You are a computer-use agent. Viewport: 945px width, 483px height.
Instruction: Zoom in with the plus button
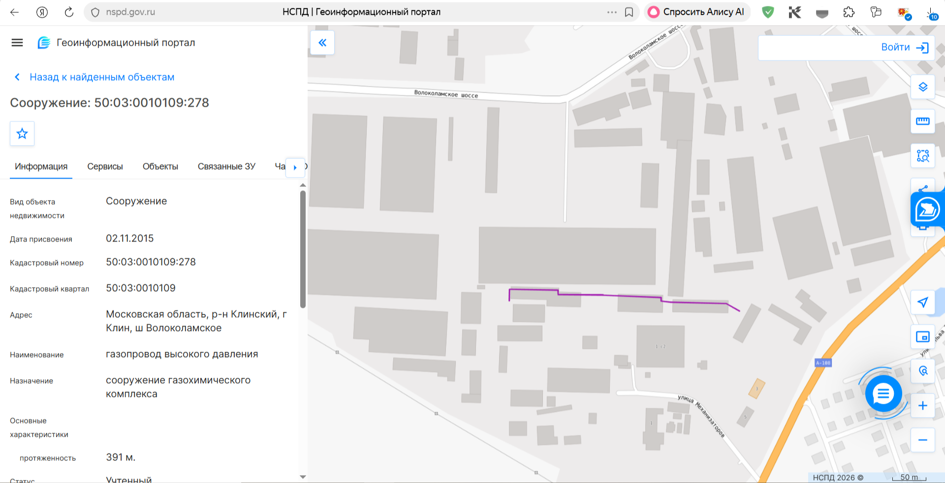point(923,405)
